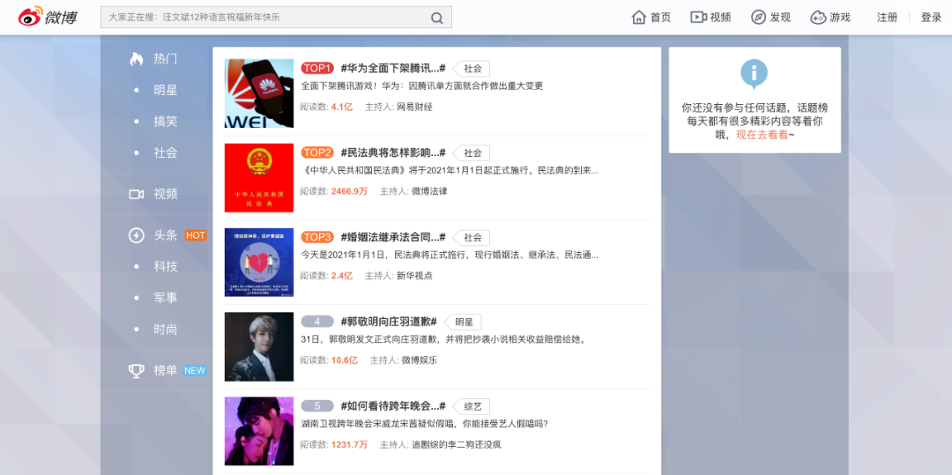
Task: Click the search magnifier icon
Action: [436, 18]
